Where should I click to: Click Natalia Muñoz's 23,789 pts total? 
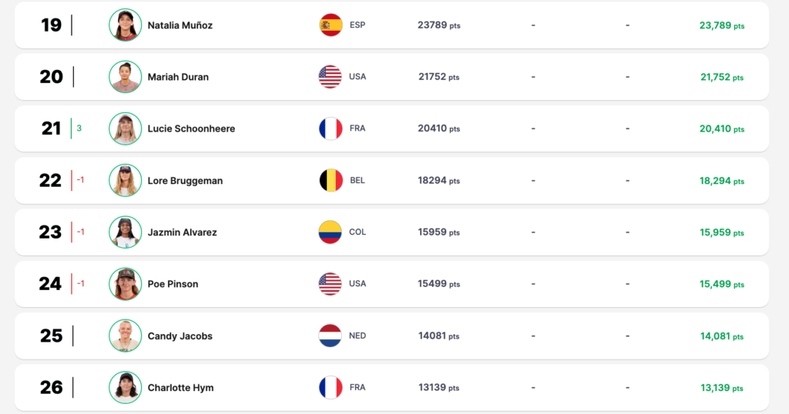(x=721, y=25)
